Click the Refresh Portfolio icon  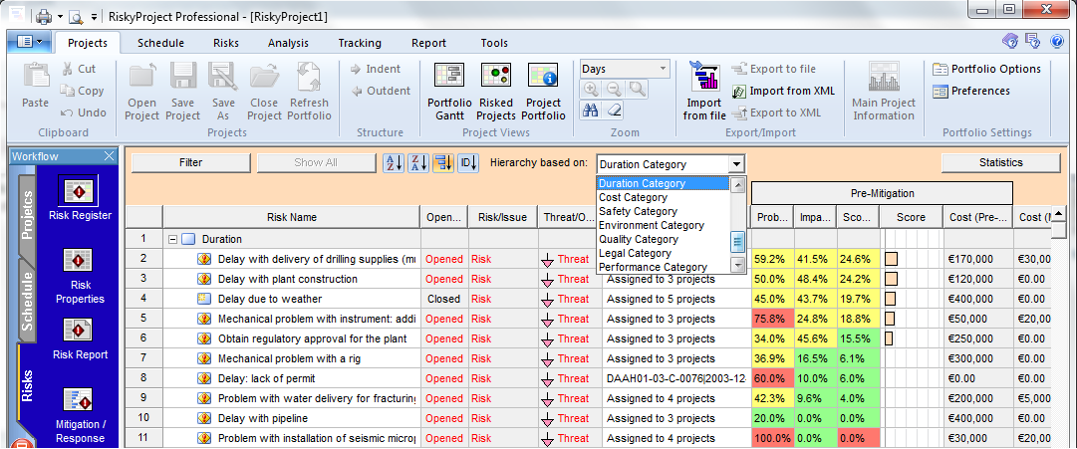pyautogui.click(x=309, y=77)
